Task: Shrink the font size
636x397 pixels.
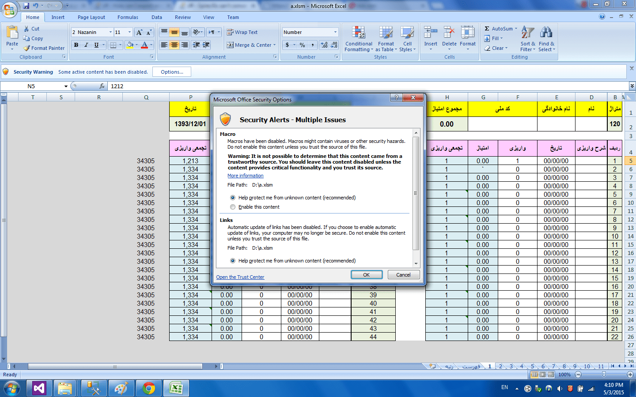Action: [x=149, y=32]
